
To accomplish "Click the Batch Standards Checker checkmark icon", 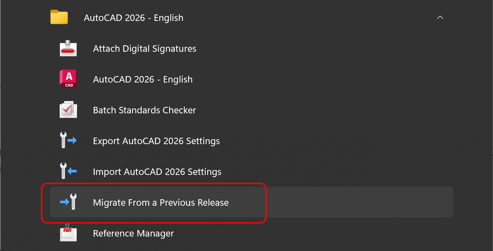I will click(x=68, y=110).
